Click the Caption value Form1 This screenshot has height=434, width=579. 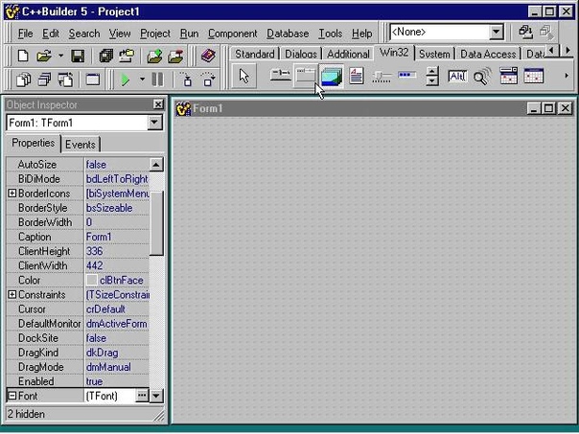(x=99, y=237)
